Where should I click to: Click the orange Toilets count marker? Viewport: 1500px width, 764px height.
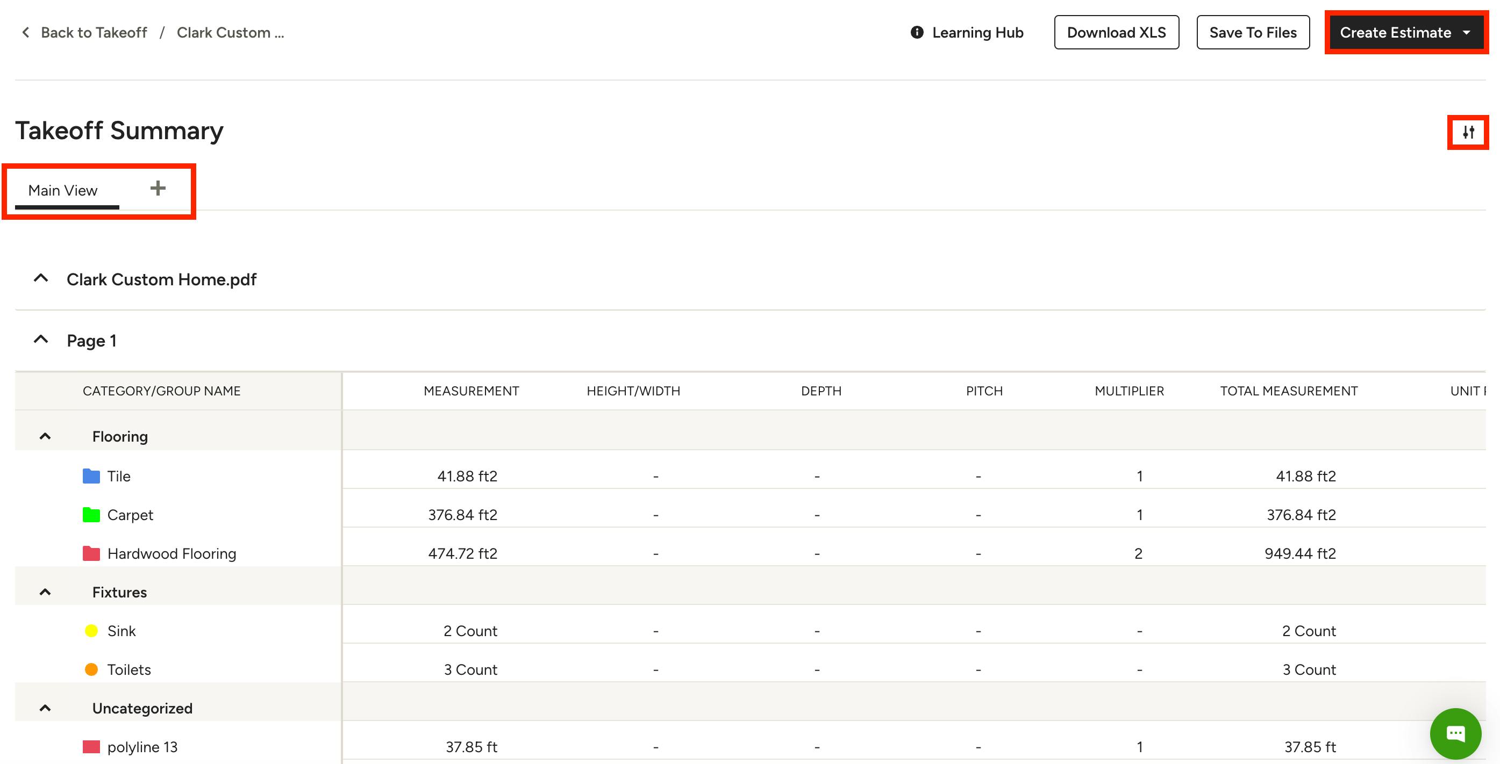pos(91,669)
